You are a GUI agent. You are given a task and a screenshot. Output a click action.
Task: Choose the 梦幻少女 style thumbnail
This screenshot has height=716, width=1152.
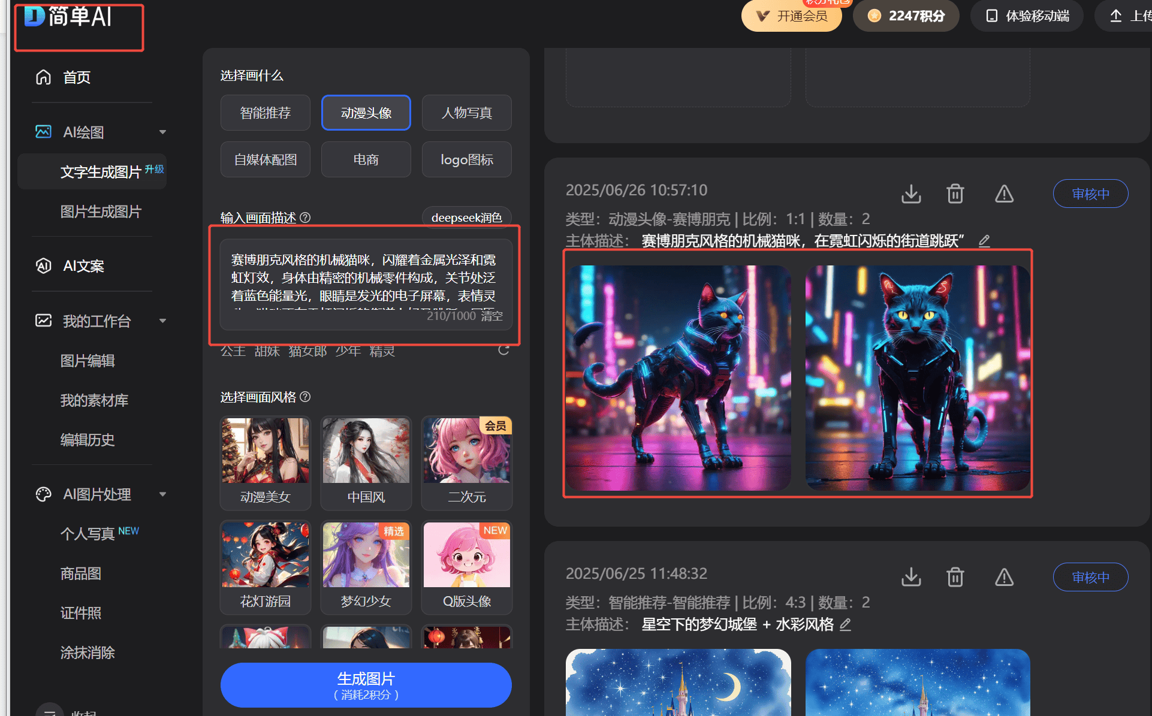pyautogui.click(x=366, y=567)
